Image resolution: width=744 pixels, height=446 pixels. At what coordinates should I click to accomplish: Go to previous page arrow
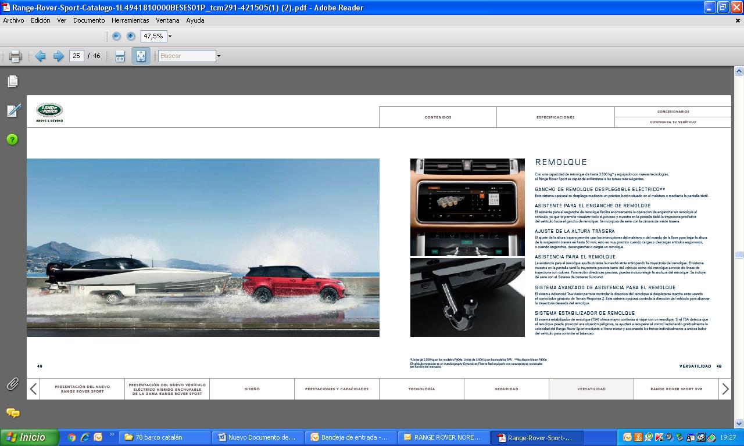click(x=40, y=56)
